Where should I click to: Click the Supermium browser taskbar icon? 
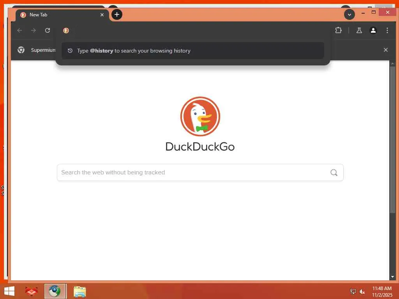[x=55, y=291]
